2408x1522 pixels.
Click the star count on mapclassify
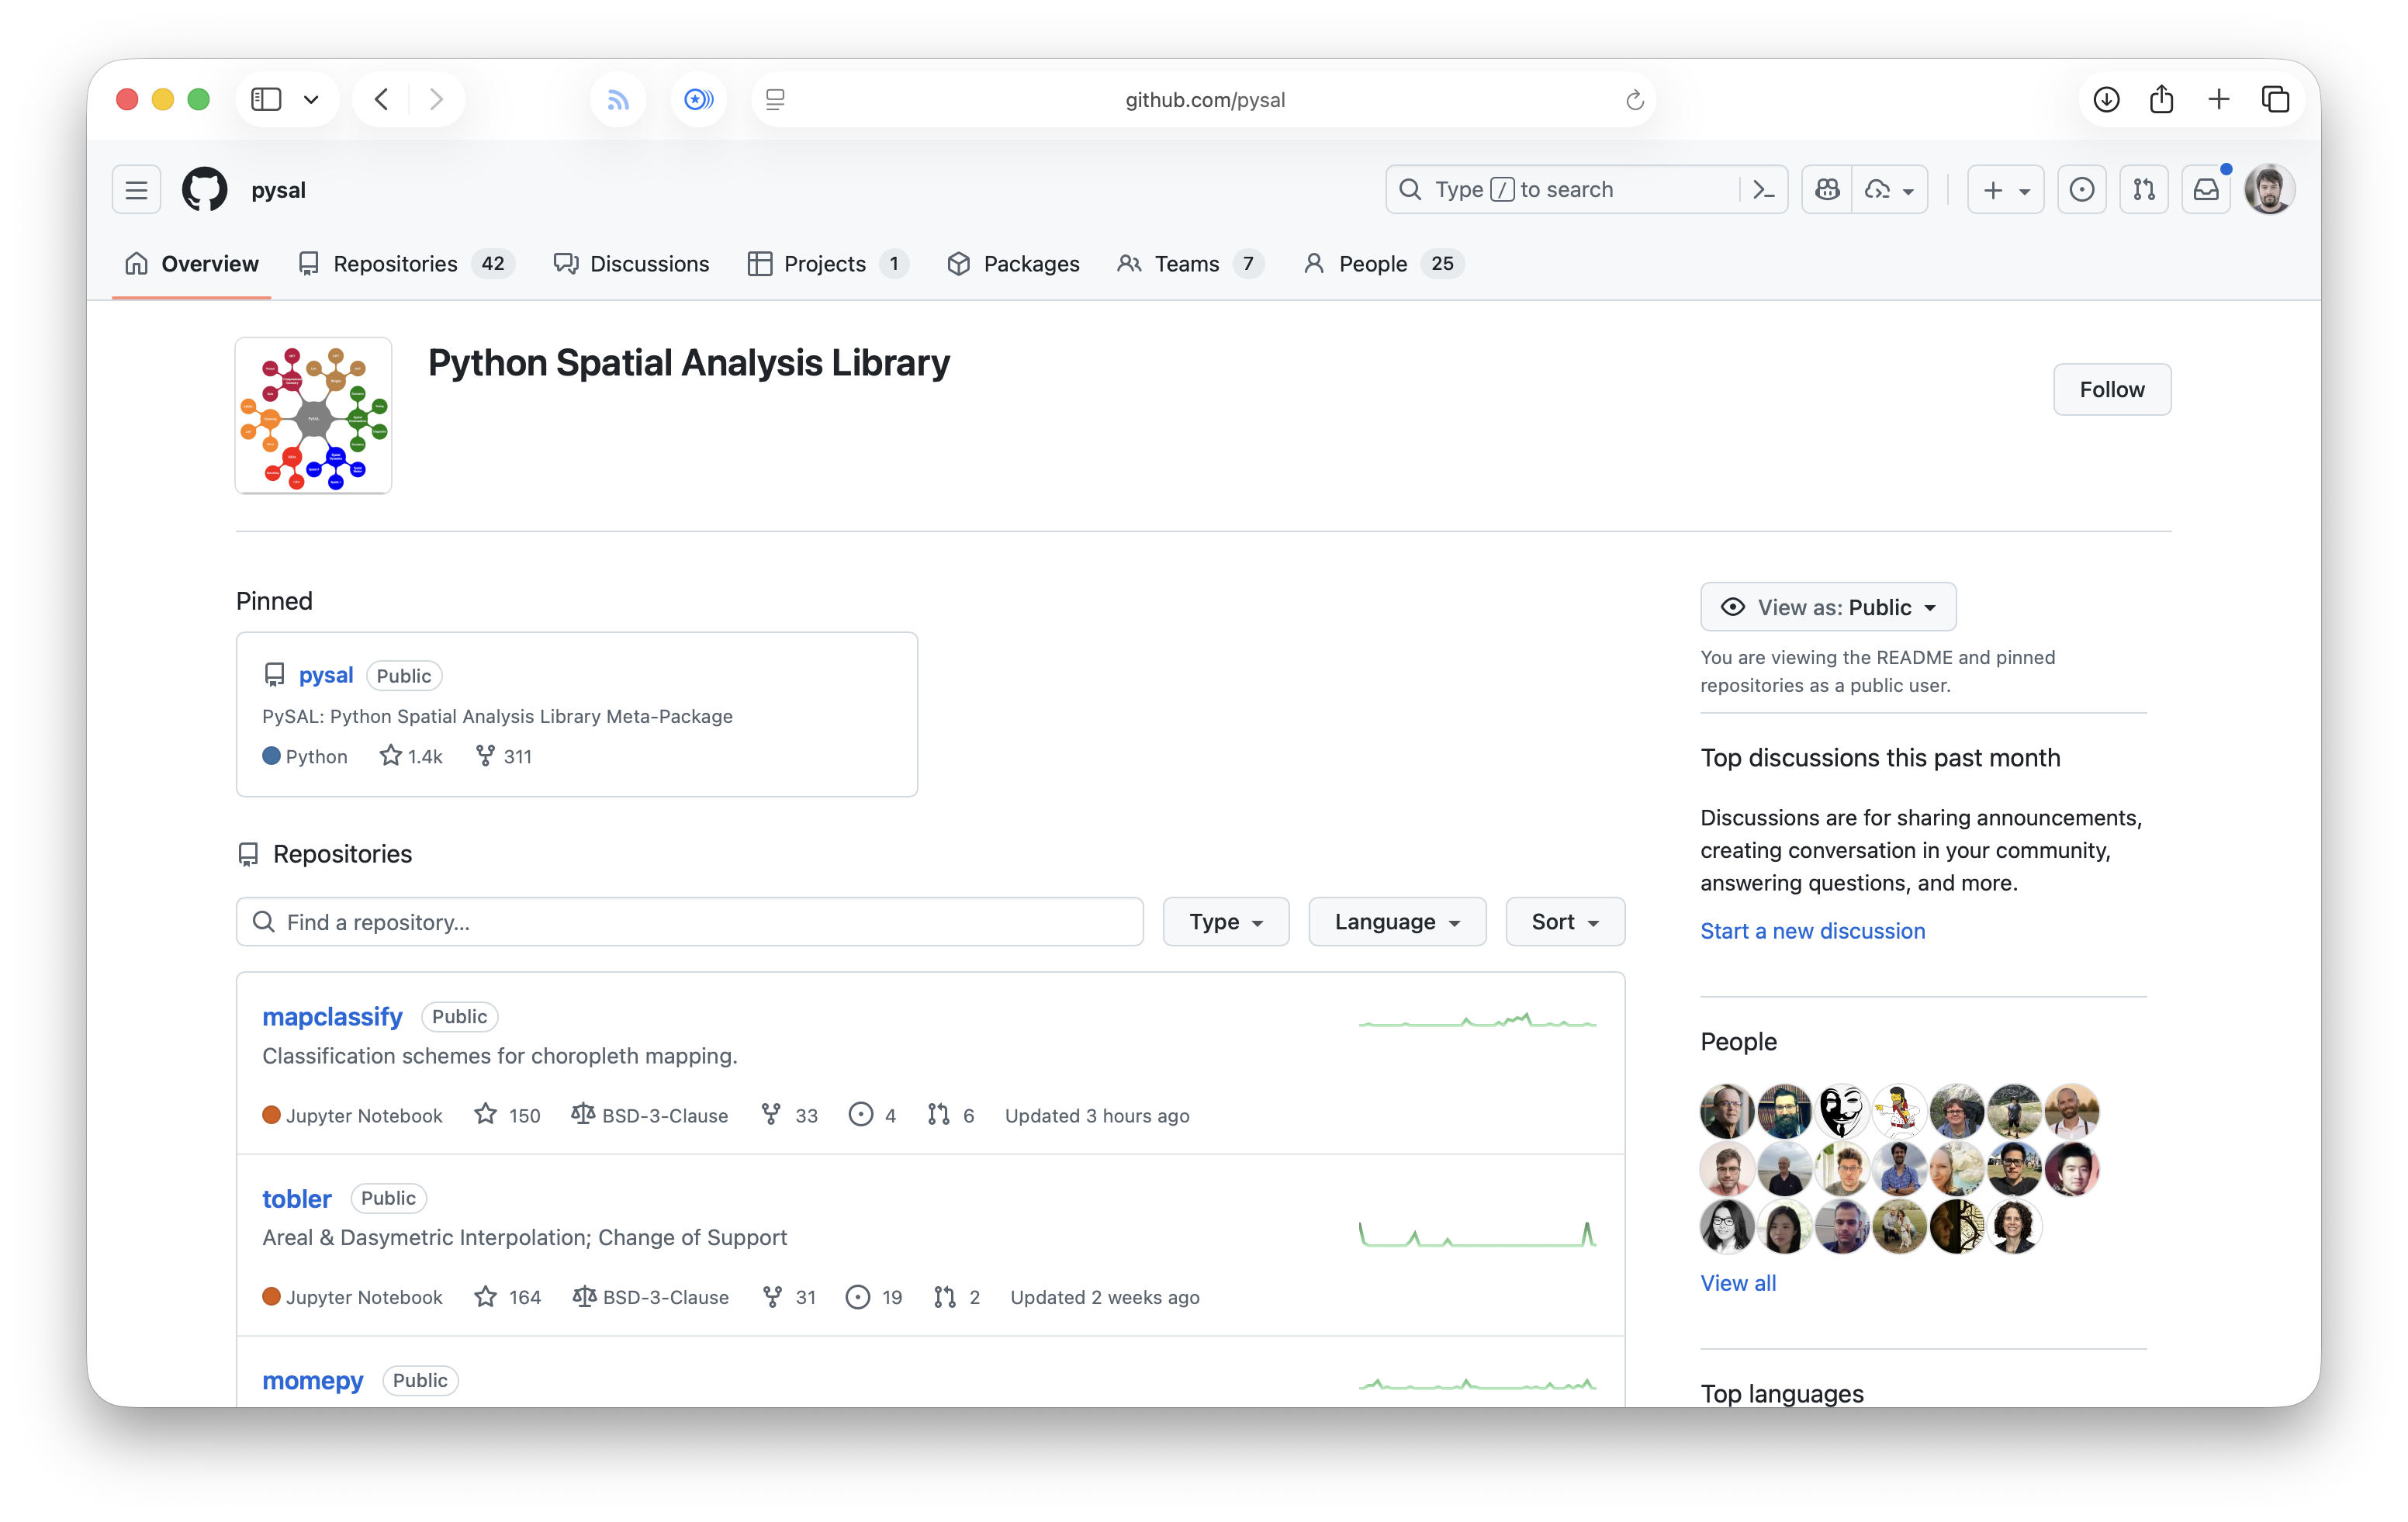(x=508, y=1115)
